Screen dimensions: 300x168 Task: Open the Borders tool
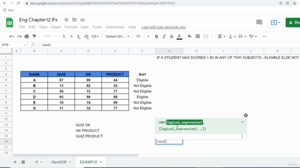pos(198,36)
